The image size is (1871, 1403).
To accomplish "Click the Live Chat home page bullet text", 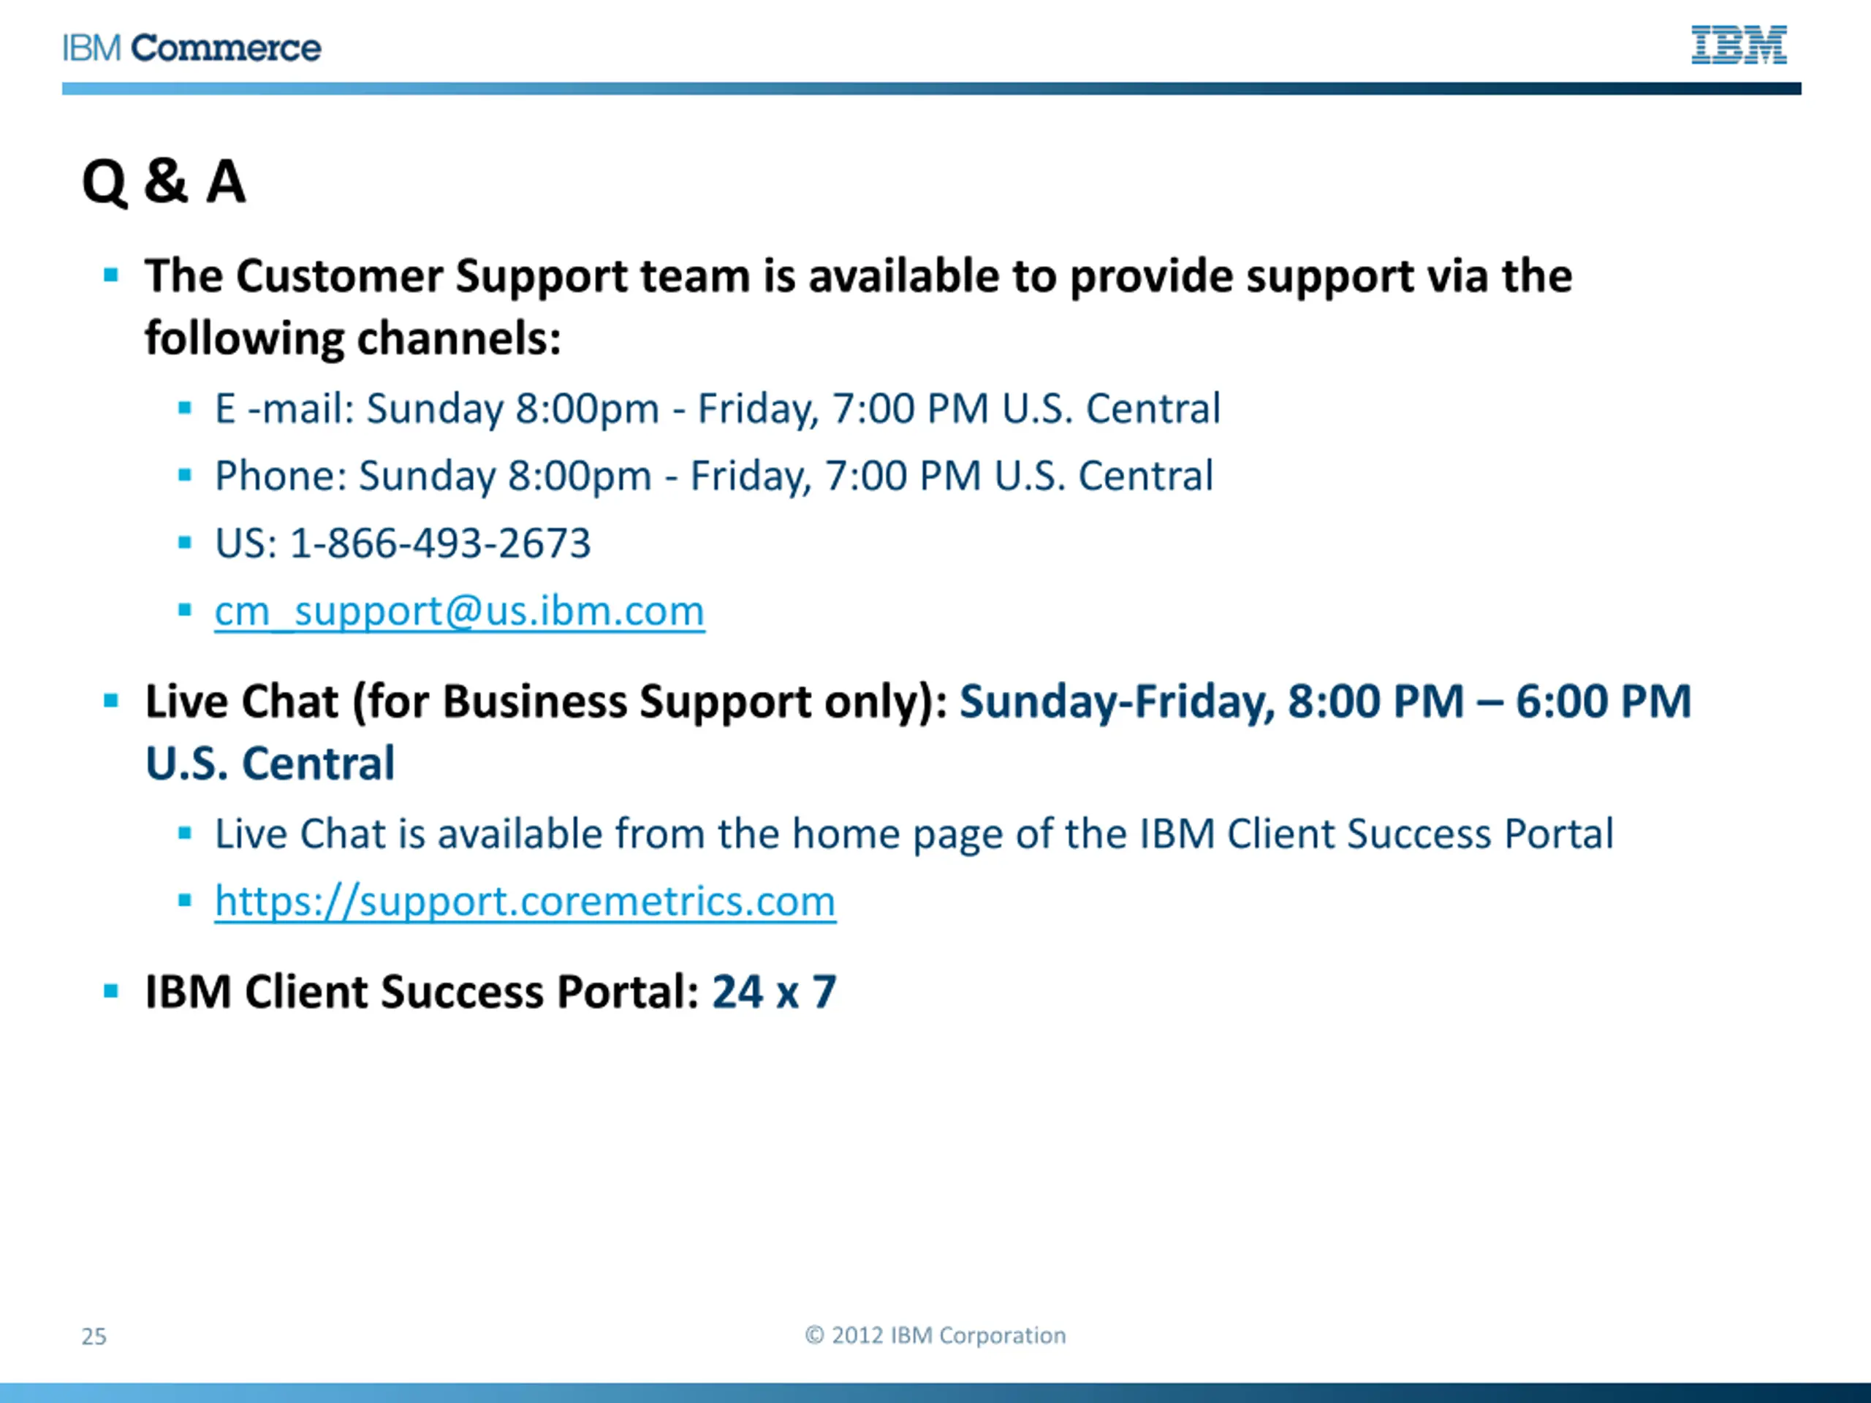I will [x=914, y=834].
